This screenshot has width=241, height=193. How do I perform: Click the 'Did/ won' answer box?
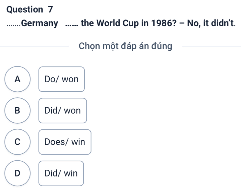[x=62, y=110]
